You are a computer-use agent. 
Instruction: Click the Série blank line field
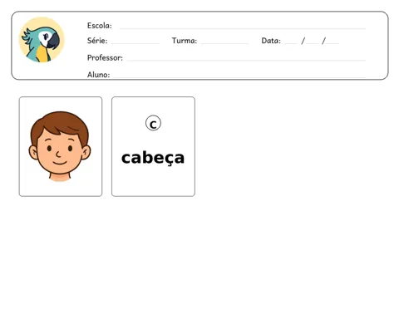pyautogui.click(x=135, y=43)
